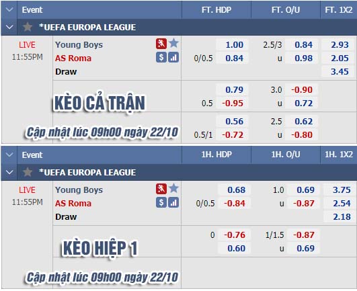Collapse the lower Event header chevron
357x291 pixels.
pyautogui.click(x=9, y=155)
